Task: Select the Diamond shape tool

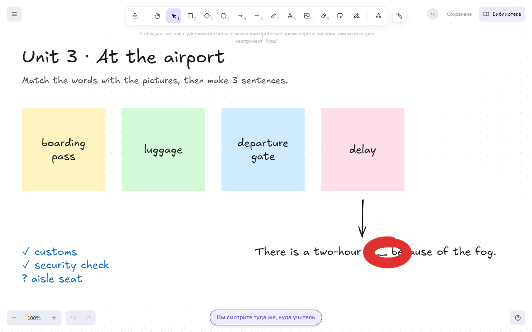Action: pos(207,16)
